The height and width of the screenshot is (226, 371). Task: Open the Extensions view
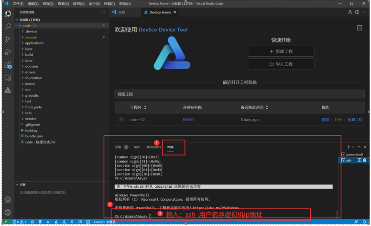(x=8, y=65)
